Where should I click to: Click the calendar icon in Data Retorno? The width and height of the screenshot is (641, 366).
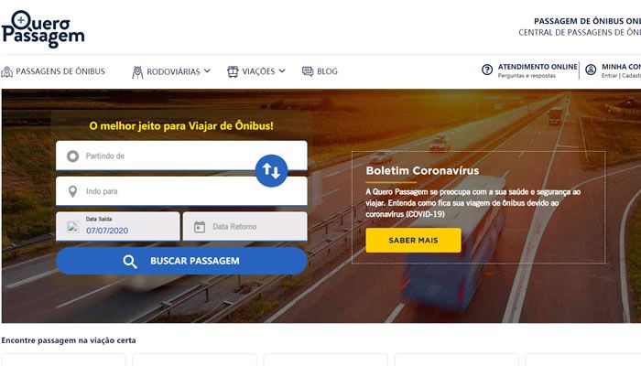[x=200, y=227]
